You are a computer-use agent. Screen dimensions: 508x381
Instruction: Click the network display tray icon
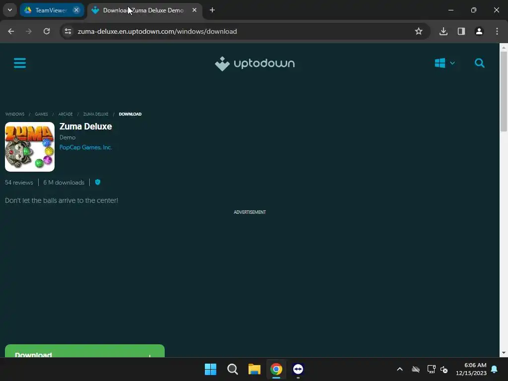pos(431,369)
